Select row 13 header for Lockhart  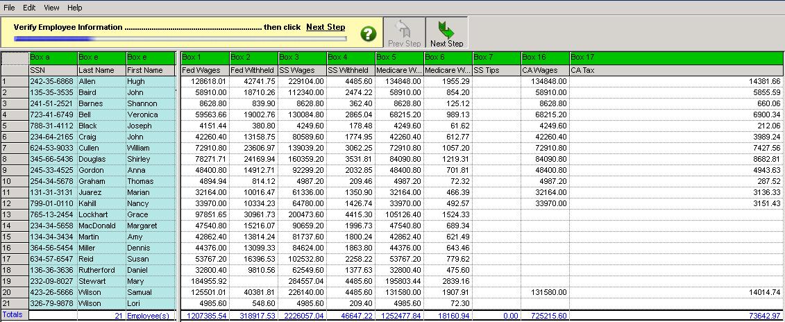(14, 214)
